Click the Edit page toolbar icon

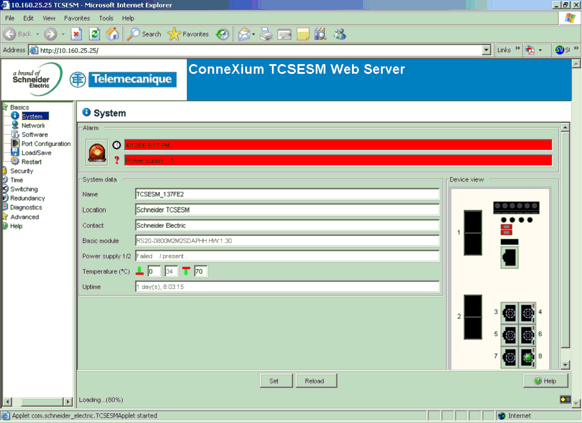click(284, 35)
